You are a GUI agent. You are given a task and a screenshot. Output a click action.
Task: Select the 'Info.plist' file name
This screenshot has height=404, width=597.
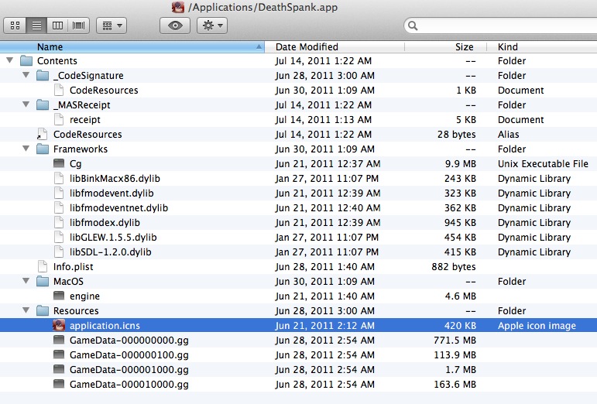(x=73, y=267)
